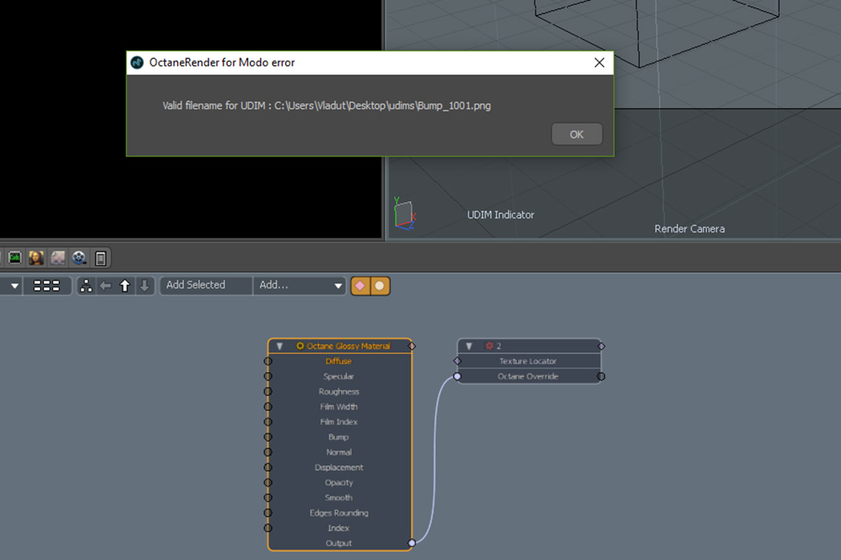The height and width of the screenshot is (560, 841).
Task: Select the Displacement row
Action: point(339,467)
